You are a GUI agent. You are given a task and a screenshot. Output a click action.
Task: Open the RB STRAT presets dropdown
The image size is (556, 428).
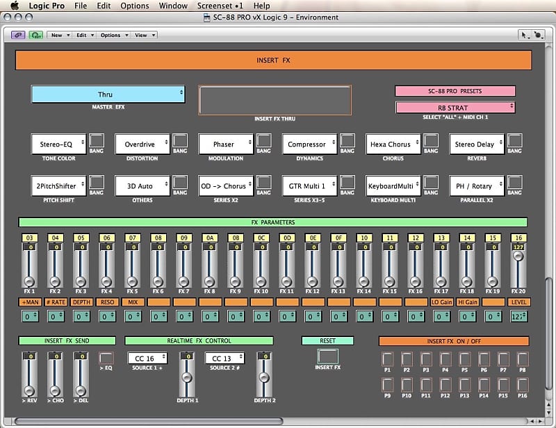coord(455,108)
